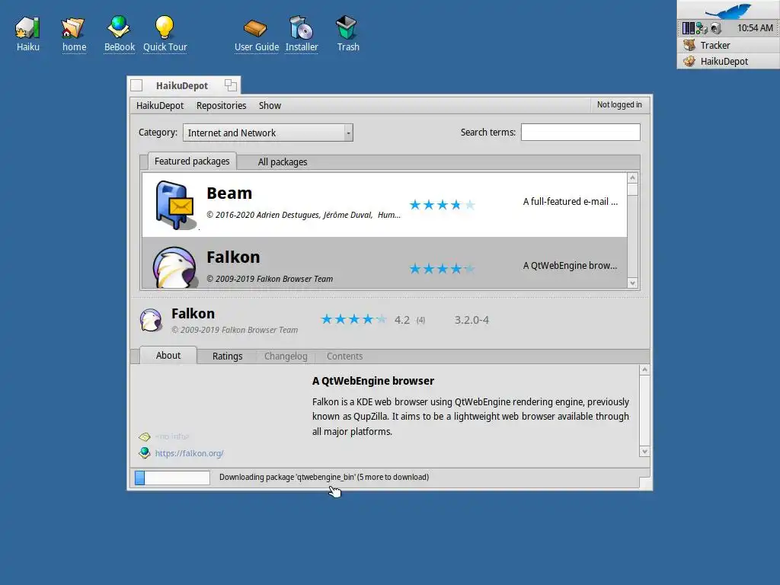This screenshot has width=780, height=585.
Task: Click description scrollbar up arrow
Action: click(x=644, y=369)
